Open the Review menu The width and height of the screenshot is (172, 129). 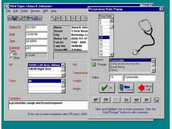[36, 11]
